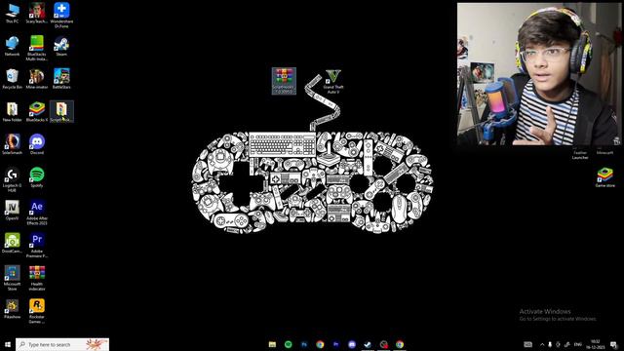Open the Spotify desktop shortcut

[37, 177]
